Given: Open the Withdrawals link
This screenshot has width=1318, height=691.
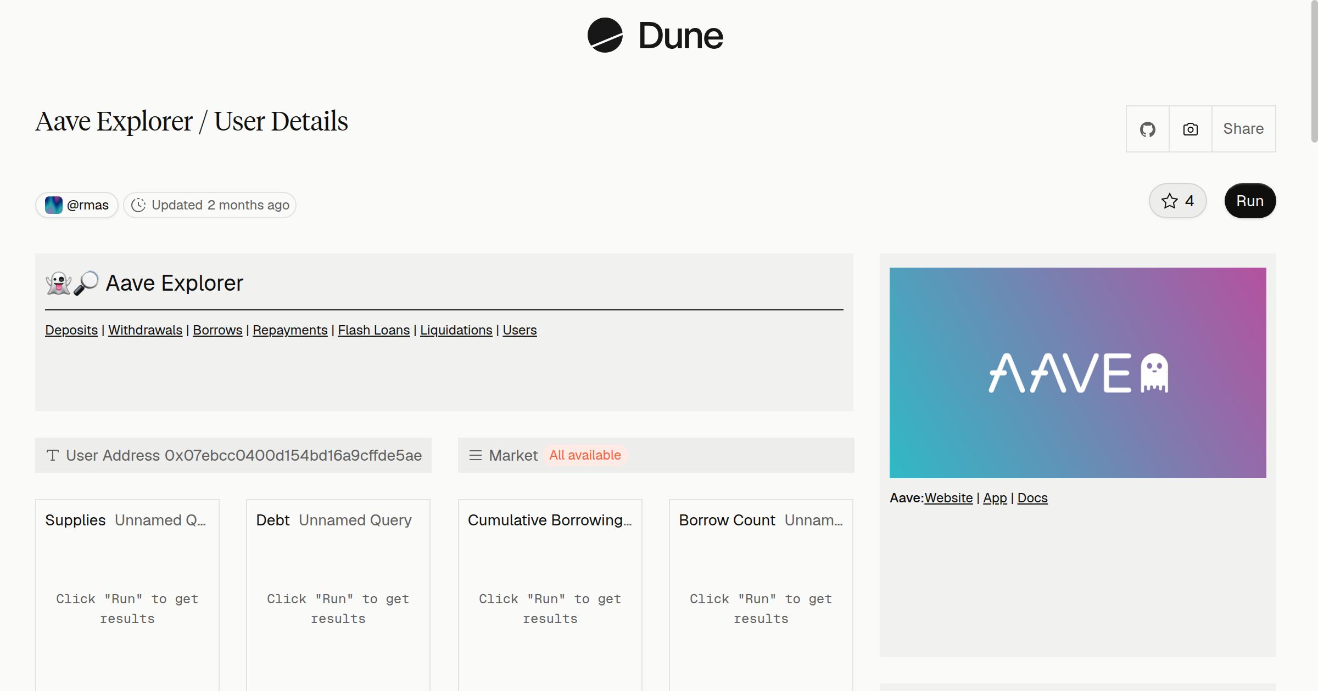Looking at the screenshot, I should [145, 330].
